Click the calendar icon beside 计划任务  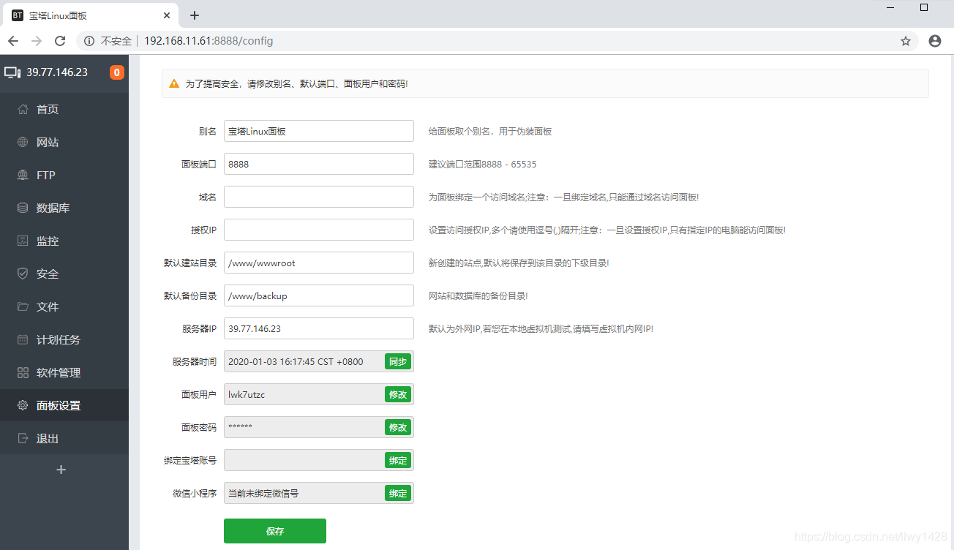point(23,339)
